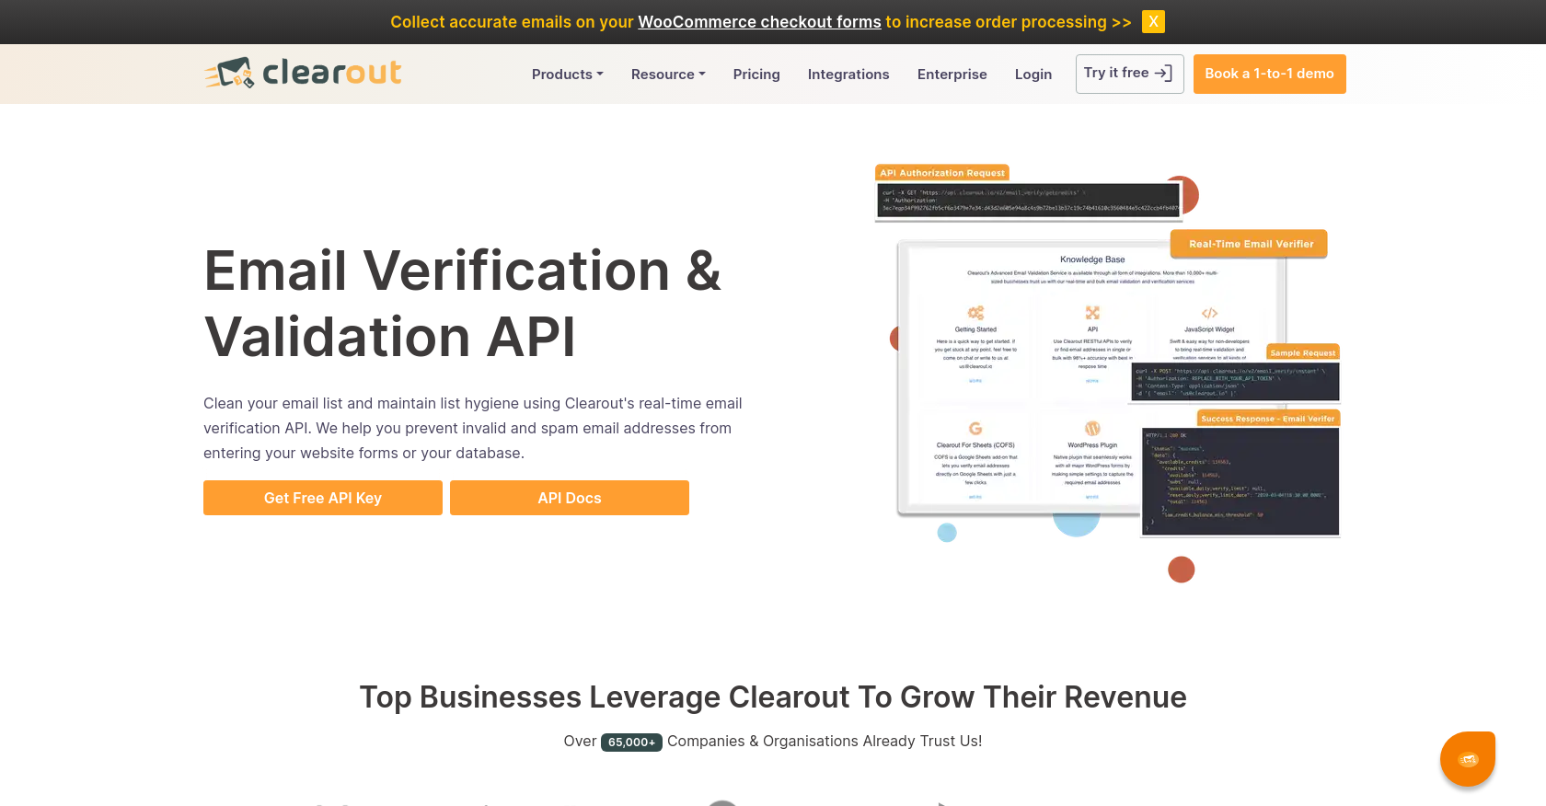Go to the Pricing page
The image size is (1546, 806).
click(756, 75)
